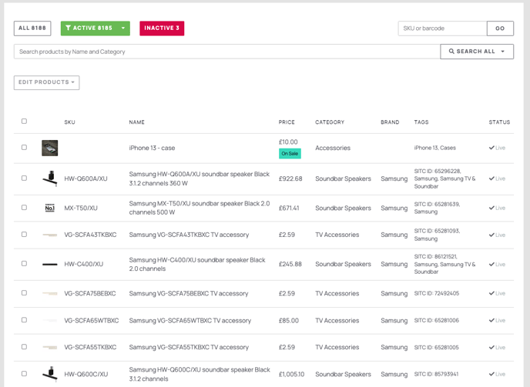Click the tag SITC ID: 72492405

(436, 293)
